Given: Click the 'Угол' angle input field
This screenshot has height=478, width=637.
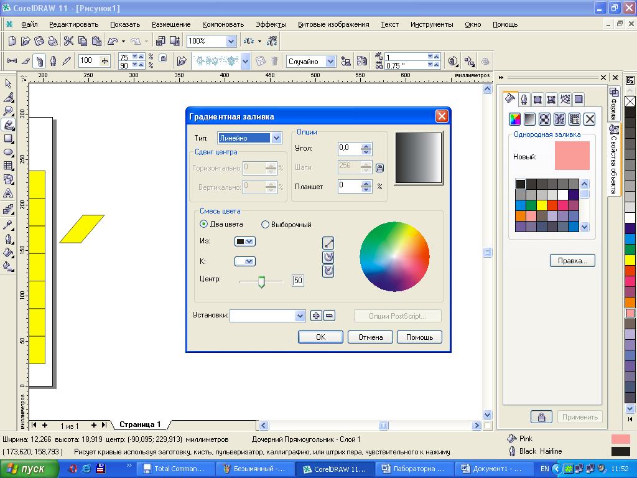Looking at the screenshot, I should [349, 148].
